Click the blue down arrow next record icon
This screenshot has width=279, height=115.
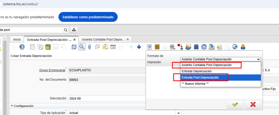click(139, 47)
